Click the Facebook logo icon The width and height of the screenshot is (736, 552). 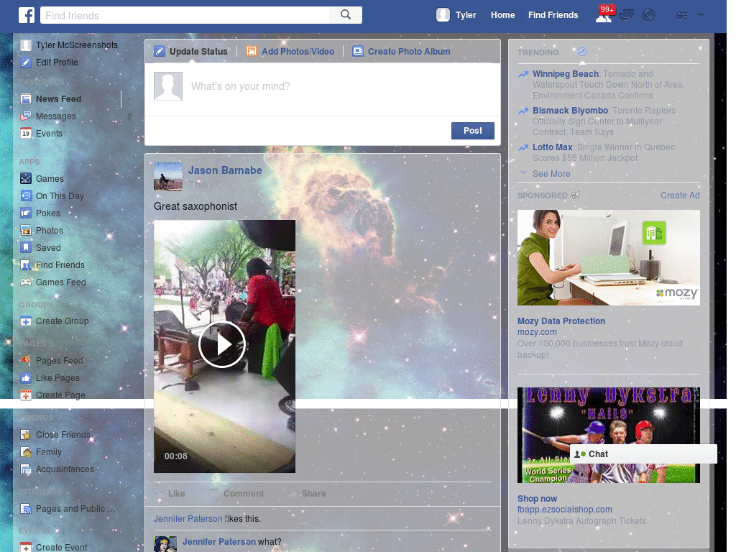coord(27,15)
